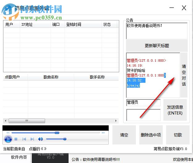Click the chat timestamp 14:16:19
The width and height of the screenshot is (193, 163).
(x=135, y=65)
